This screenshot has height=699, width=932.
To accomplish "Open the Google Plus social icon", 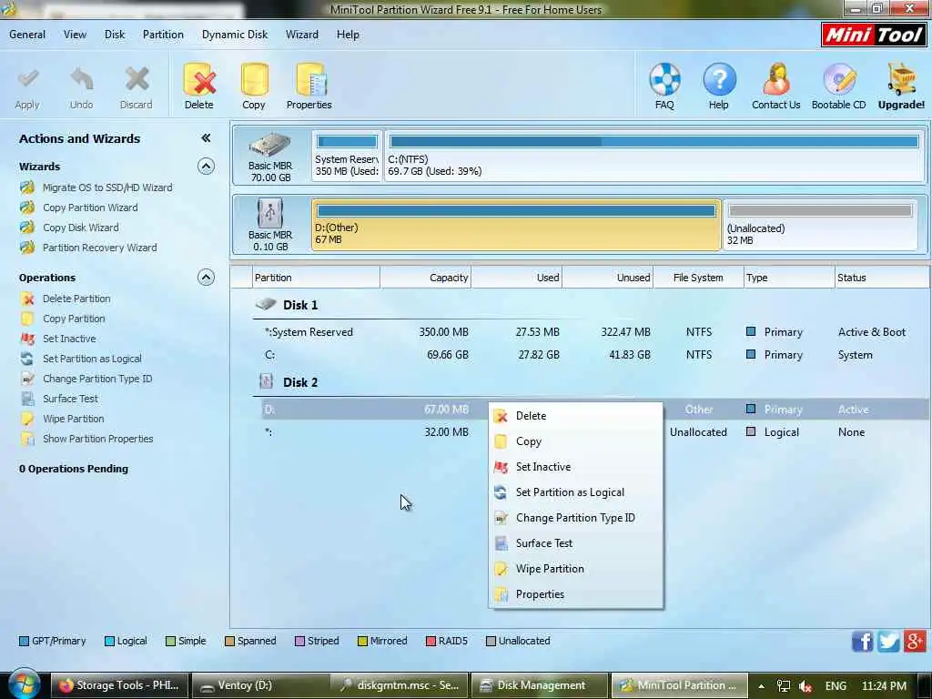I will point(914,641).
